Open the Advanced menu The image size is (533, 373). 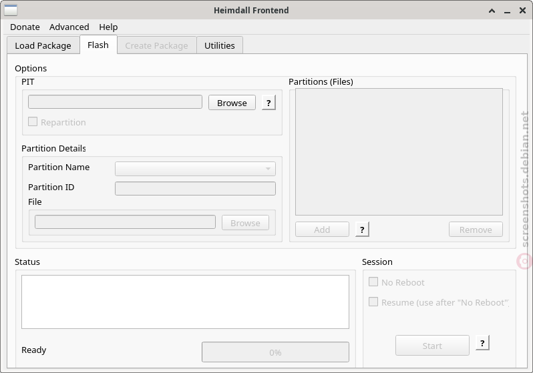tap(69, 27)
